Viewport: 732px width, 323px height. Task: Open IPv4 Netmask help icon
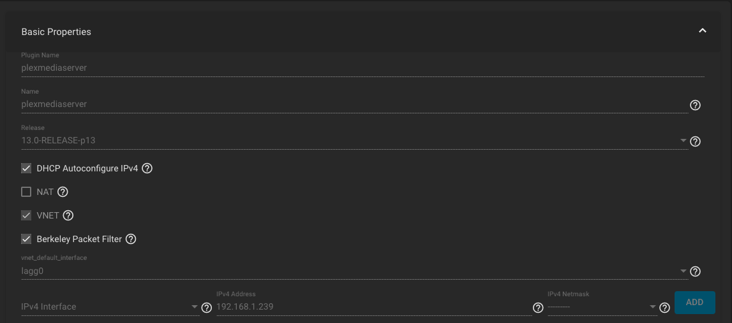664,307
